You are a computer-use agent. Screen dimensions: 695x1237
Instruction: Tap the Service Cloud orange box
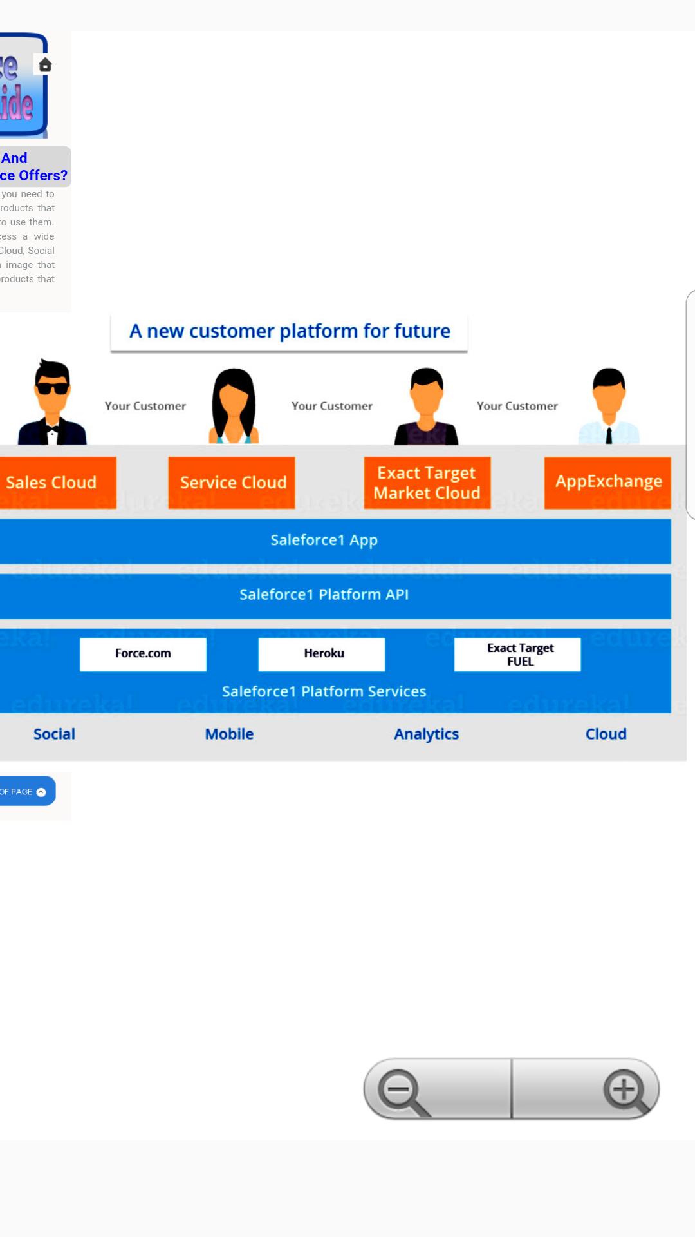tap(232, 483)
